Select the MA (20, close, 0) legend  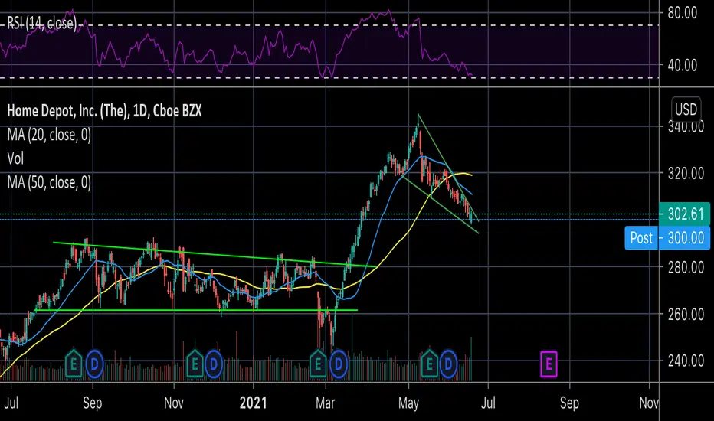(49, 135)
